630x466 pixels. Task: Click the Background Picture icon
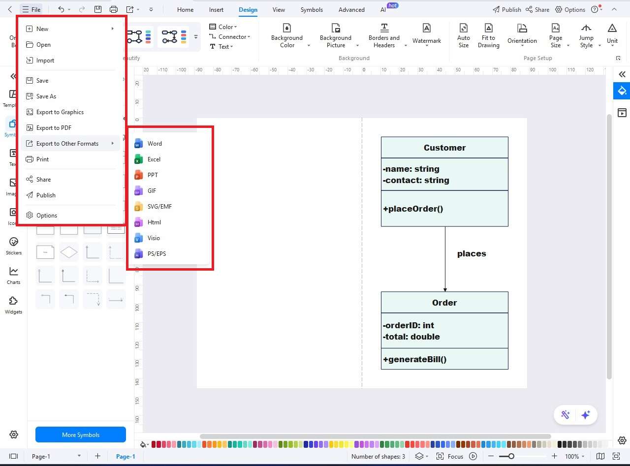336,28
